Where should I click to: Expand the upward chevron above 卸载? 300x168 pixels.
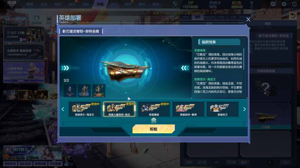[154, 120]
